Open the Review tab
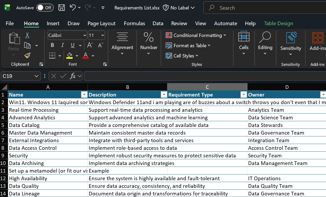The width and height of the screenshot is (326, 197). click(x=179, y=23)
